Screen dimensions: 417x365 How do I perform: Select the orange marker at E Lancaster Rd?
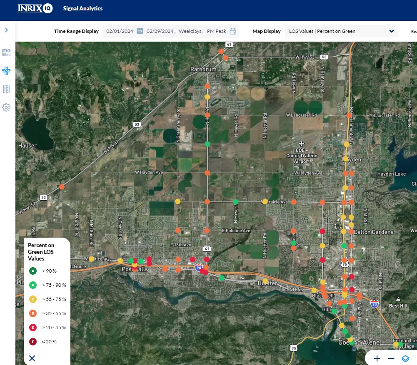point(349,115)
